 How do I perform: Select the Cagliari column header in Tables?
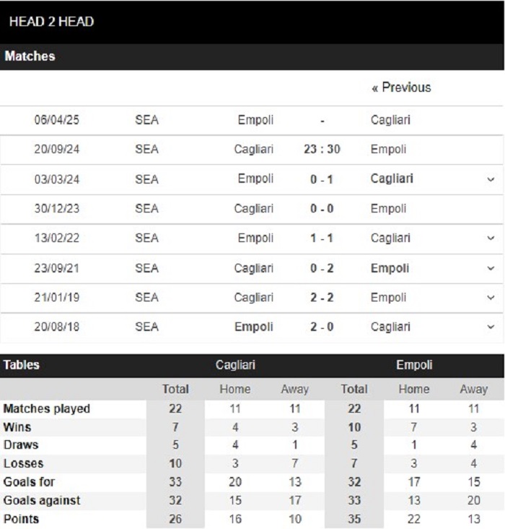point(235,365)
